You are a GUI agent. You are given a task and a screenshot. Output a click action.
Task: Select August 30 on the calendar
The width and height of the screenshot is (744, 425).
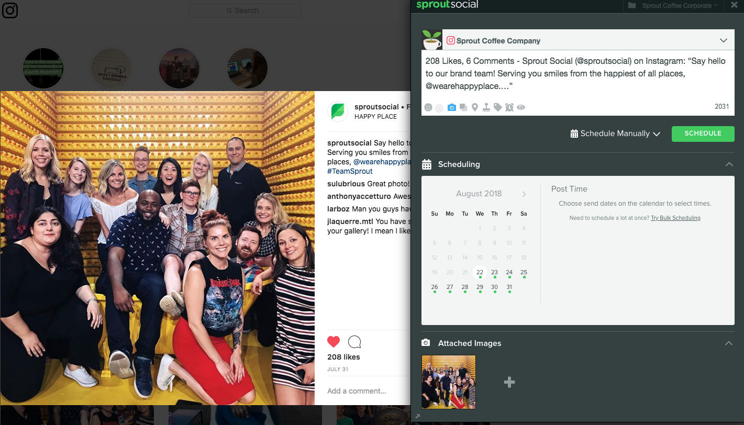point(494,287)
